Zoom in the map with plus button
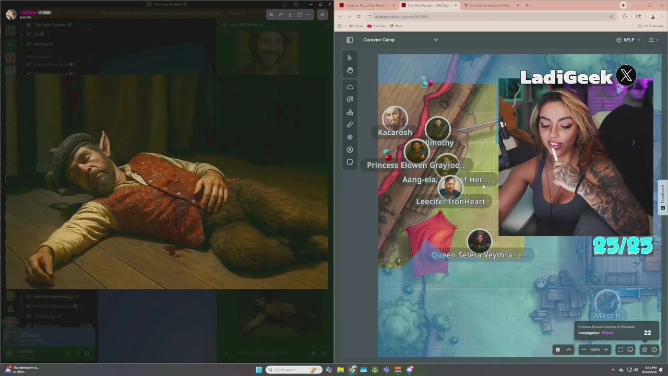 [x=606, y=350]
